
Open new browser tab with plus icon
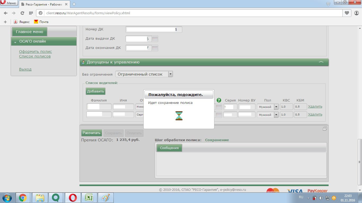tap(74, 4)
